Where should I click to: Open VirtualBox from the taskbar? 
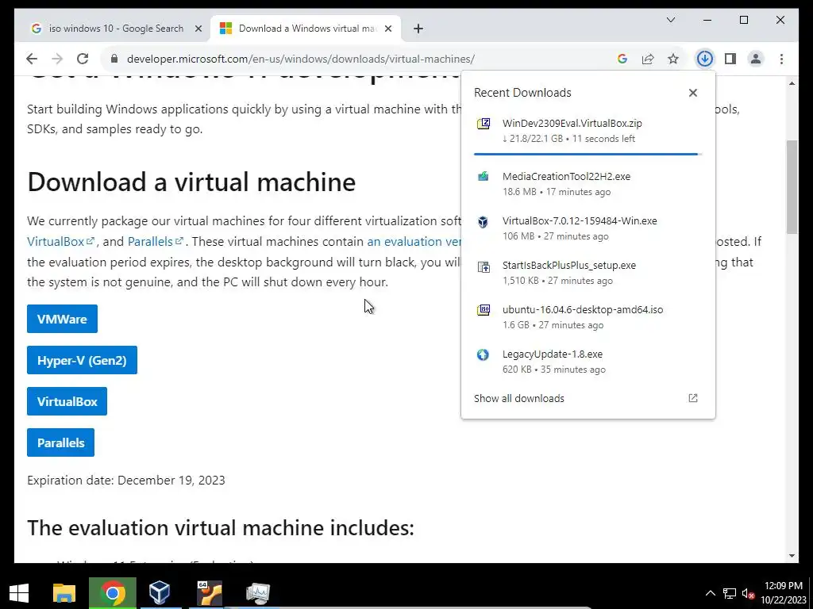[159, 593]
